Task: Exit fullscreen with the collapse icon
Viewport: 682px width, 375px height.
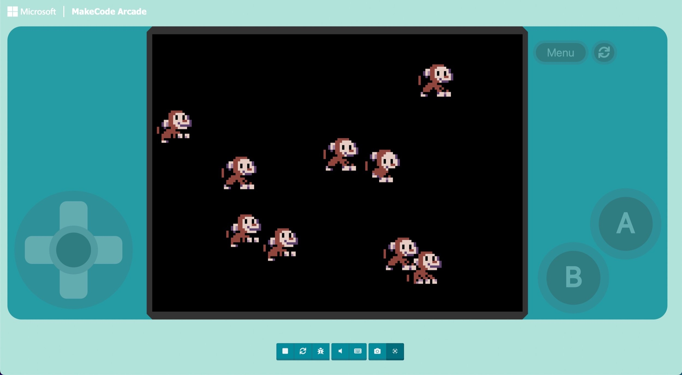Action: [395, 351]
